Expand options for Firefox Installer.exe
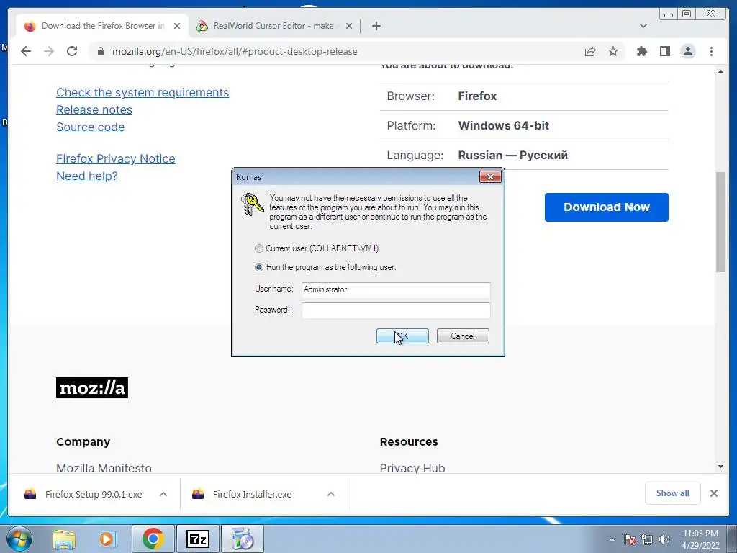This screenshot has height=553, width=737. point(331,494)
